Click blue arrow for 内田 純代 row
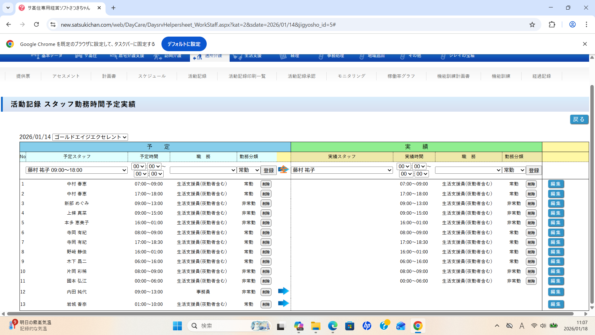The width and height of the screenshot is (595, 335). pos(283,291)
